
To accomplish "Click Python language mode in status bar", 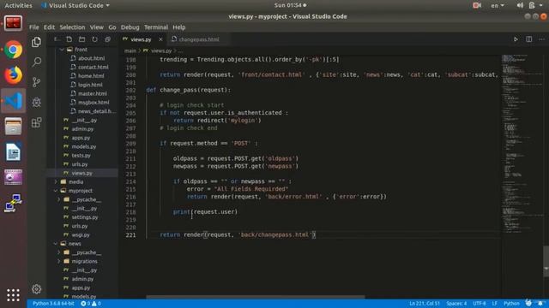I will 511,304.
